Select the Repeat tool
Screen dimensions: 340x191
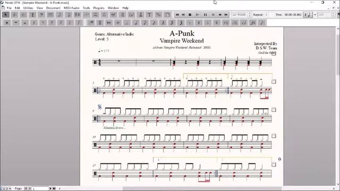(123, 15)
